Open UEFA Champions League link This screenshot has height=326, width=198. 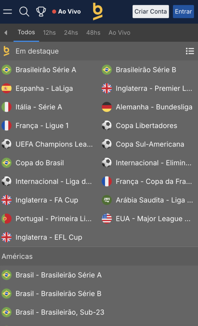[x=54, y=144]
